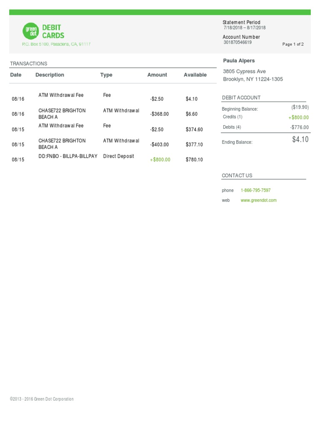Viewport: 320px width, 426px height.
Task: Click the account number 301870546619
Action: point(237,42)
